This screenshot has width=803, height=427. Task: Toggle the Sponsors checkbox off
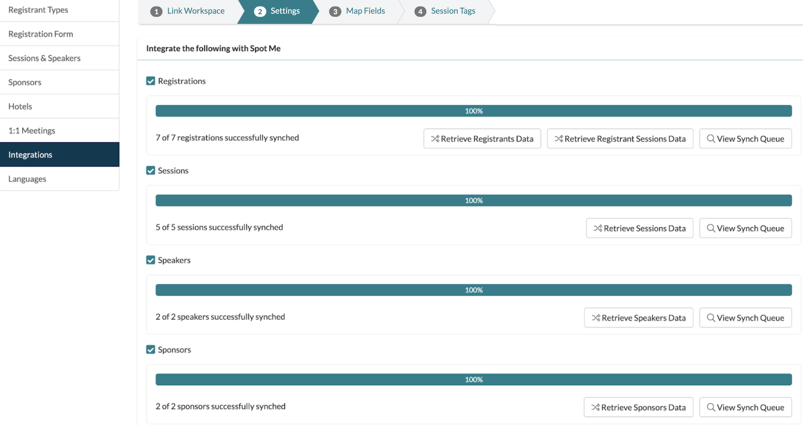pyautogui.click(x=150, y=349)
